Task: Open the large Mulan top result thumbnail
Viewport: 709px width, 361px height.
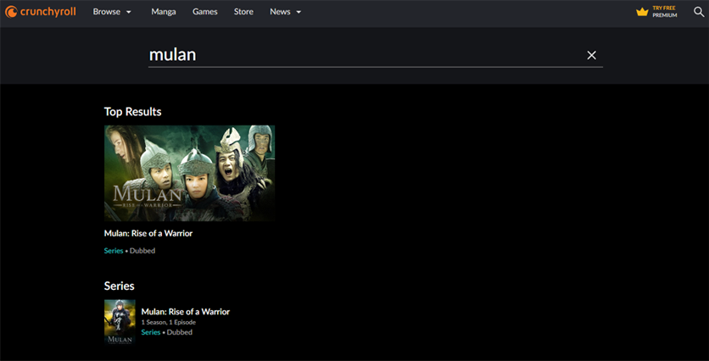Action: 189,173
